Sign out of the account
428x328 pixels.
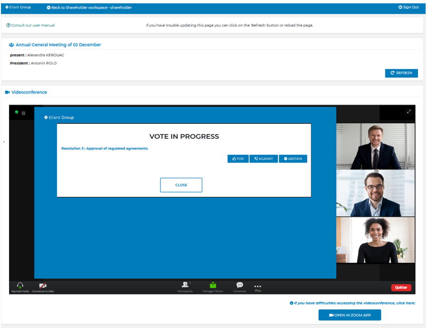[x=408, y=8]
